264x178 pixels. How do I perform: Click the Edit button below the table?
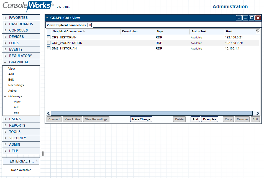click(x=255, y=119)
